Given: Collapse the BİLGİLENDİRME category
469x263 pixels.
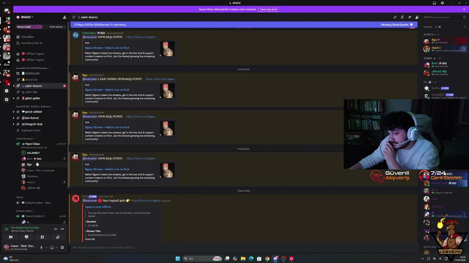Looking at the screenshot, I should (32, 68).
